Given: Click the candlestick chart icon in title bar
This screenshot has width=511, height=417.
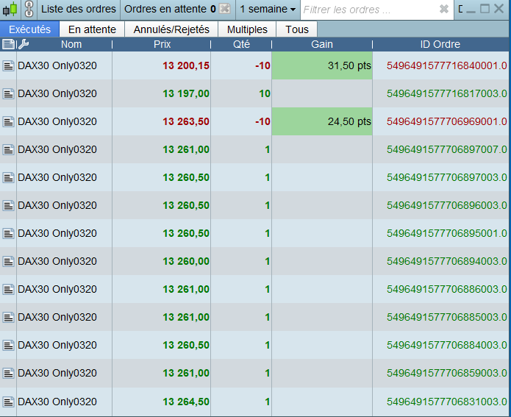Looking at the screenshot, I should click(10, 9).
